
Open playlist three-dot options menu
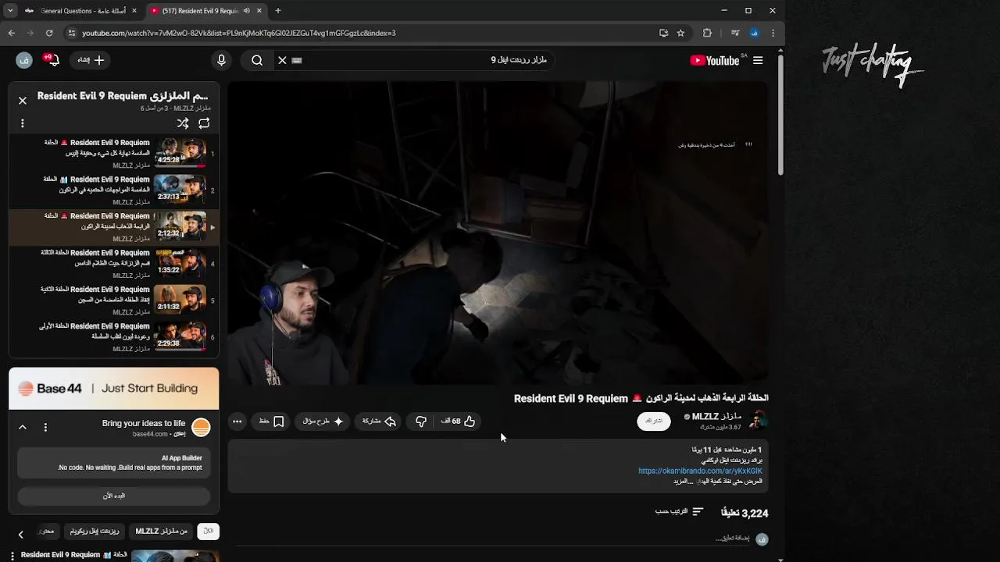(23, 123)
